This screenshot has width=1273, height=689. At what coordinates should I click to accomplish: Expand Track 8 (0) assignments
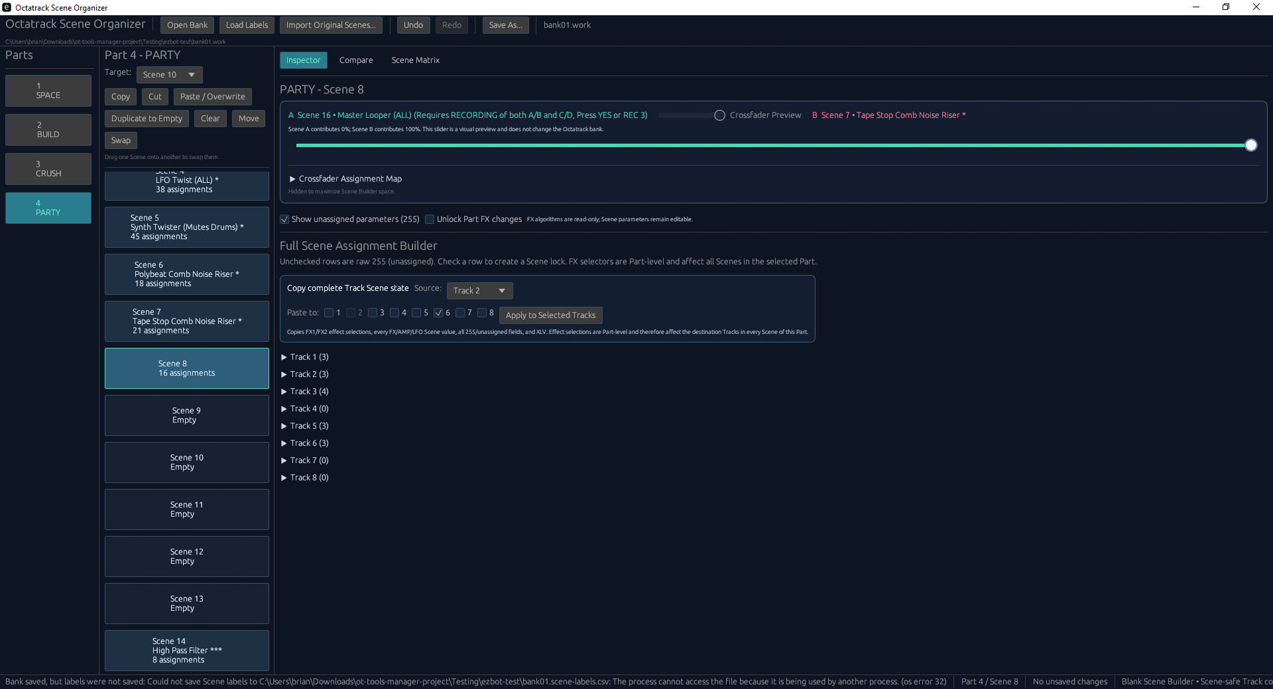point(305,478)
